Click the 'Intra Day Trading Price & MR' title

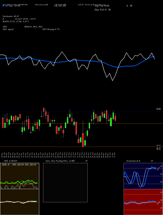(x=60, y=161)
